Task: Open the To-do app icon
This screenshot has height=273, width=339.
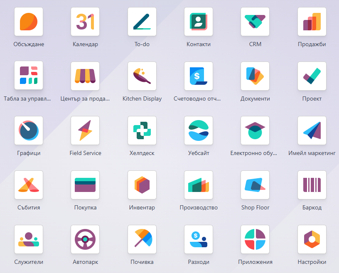Action: coord(142,22)
